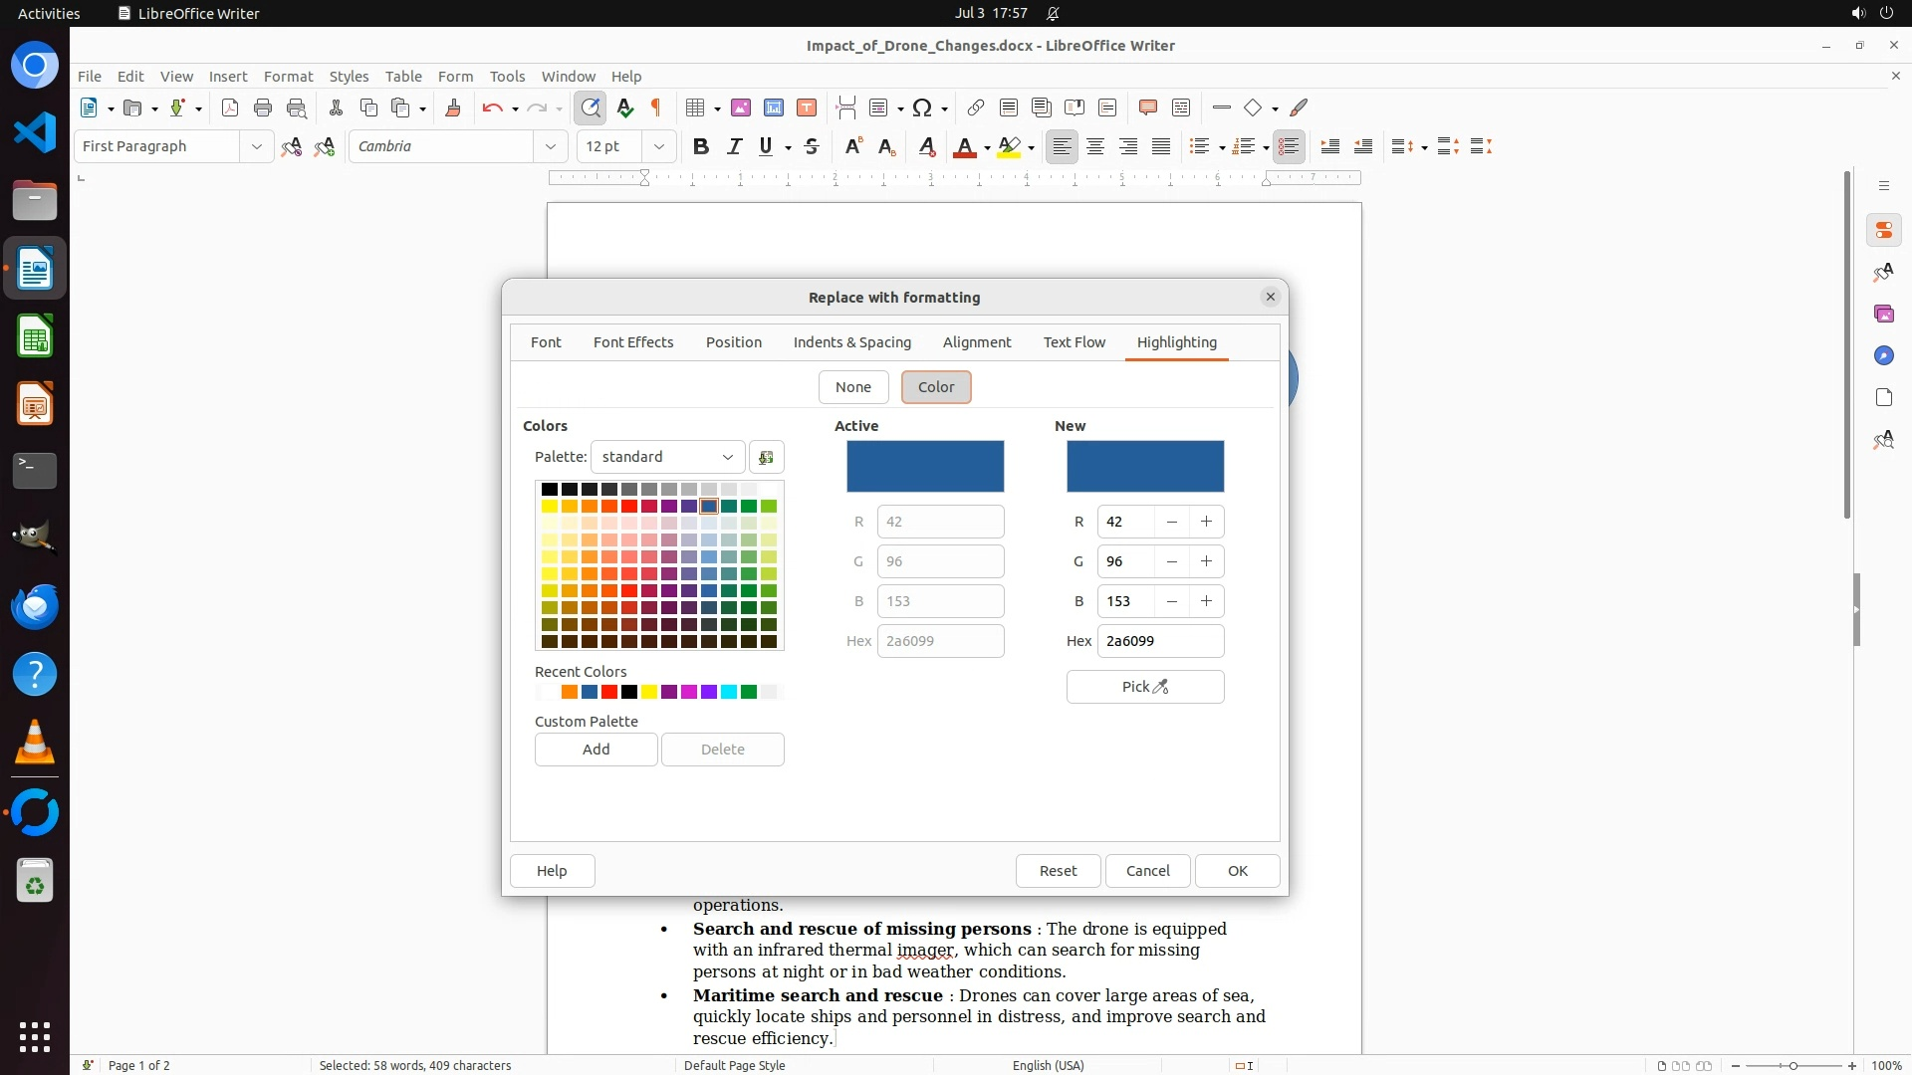Screen dimensions: 1912x1075
Task: Toggle formatting marks pilcrow icon
Action: [x=656, y=107]
